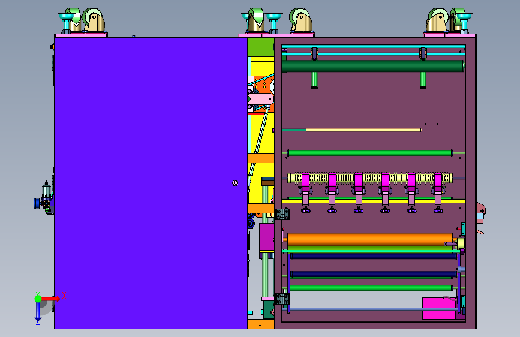Click the green Y origin dot of the triad
520x337 pixels.
38,299
